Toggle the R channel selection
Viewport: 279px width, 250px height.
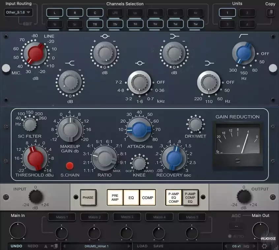click(75, 13)
